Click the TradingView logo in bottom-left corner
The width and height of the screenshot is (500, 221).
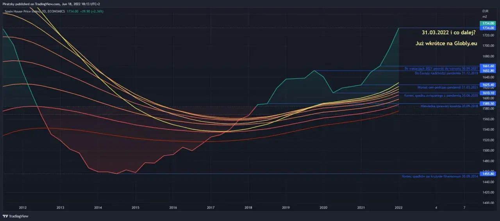click(12, 216)
